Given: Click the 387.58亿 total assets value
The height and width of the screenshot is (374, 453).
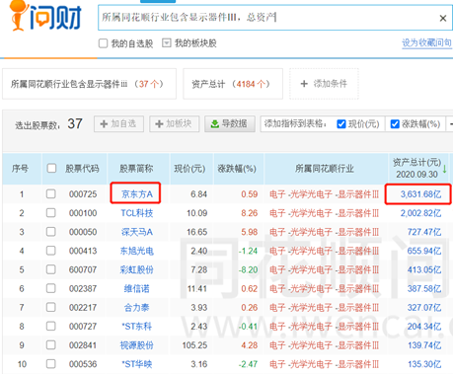Looking at the screenshot, I should [424, 289].
